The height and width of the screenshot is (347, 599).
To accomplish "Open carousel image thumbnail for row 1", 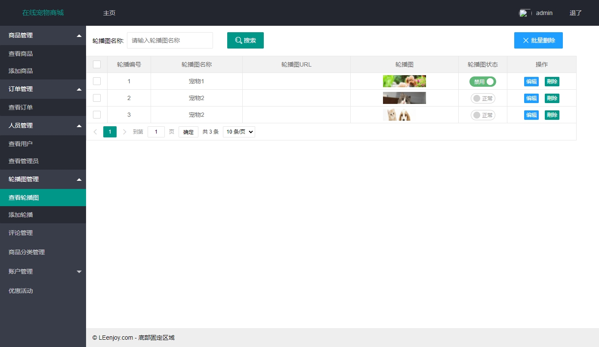I will click(404, 81).
